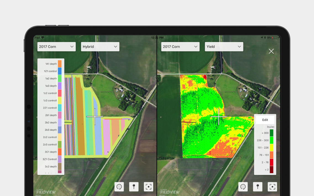Select the 1a2 depth legend item
Screen dimensions: 314x196
(51, 78)
